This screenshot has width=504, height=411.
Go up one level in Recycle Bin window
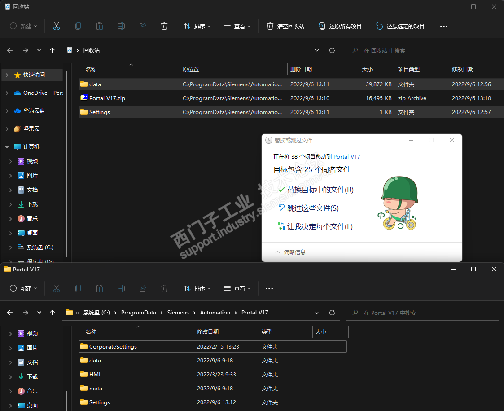pyautogui.click(x=53, y=50)
